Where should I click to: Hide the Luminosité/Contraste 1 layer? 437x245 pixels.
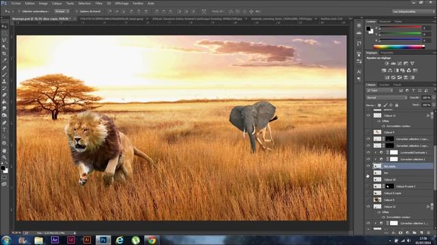(368, 152)
